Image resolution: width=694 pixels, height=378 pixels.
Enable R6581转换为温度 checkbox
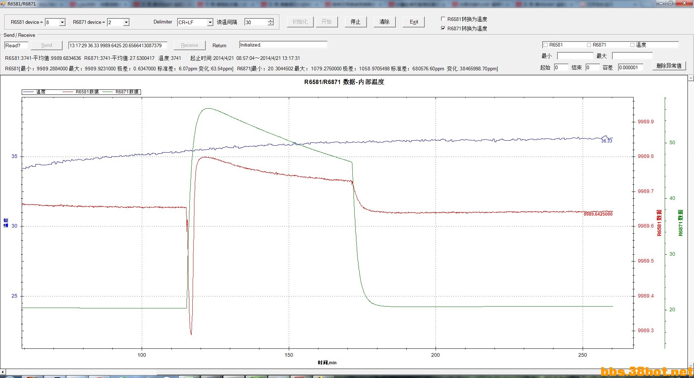[x=443, y=19]
